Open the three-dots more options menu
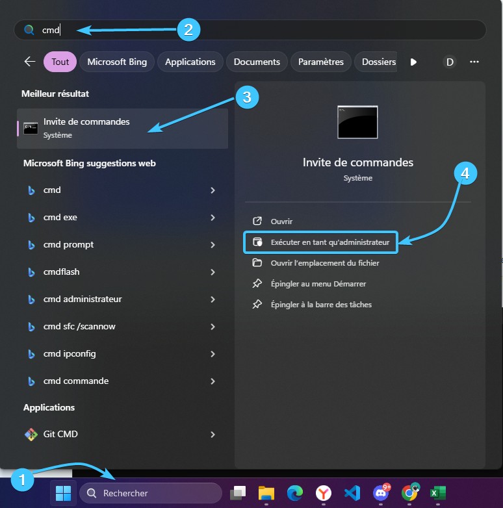 click(474, 62)
